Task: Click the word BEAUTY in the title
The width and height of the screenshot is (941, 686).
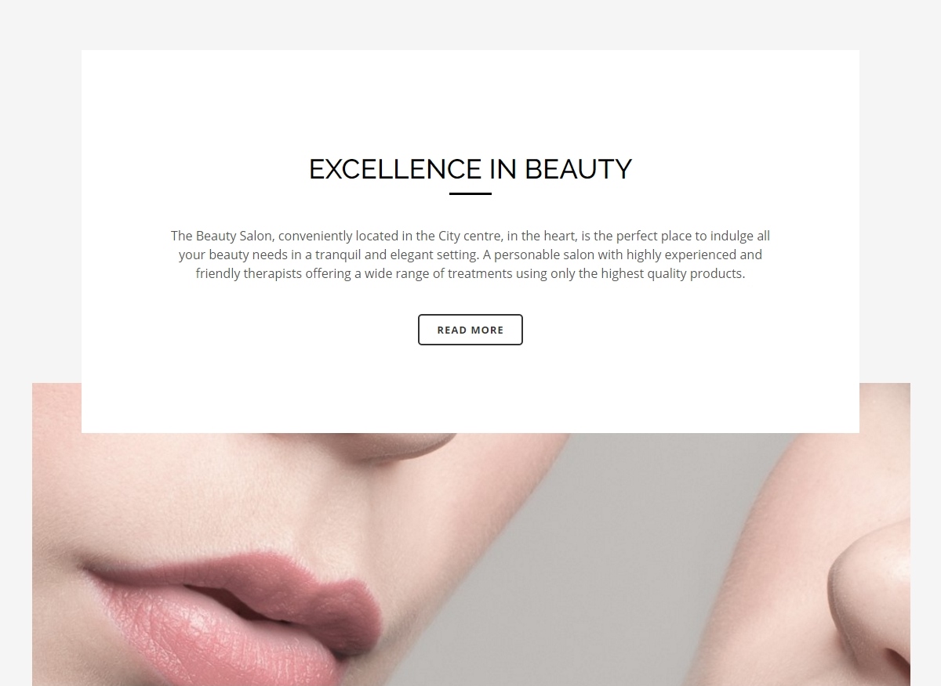Action: tap(578, 169)
